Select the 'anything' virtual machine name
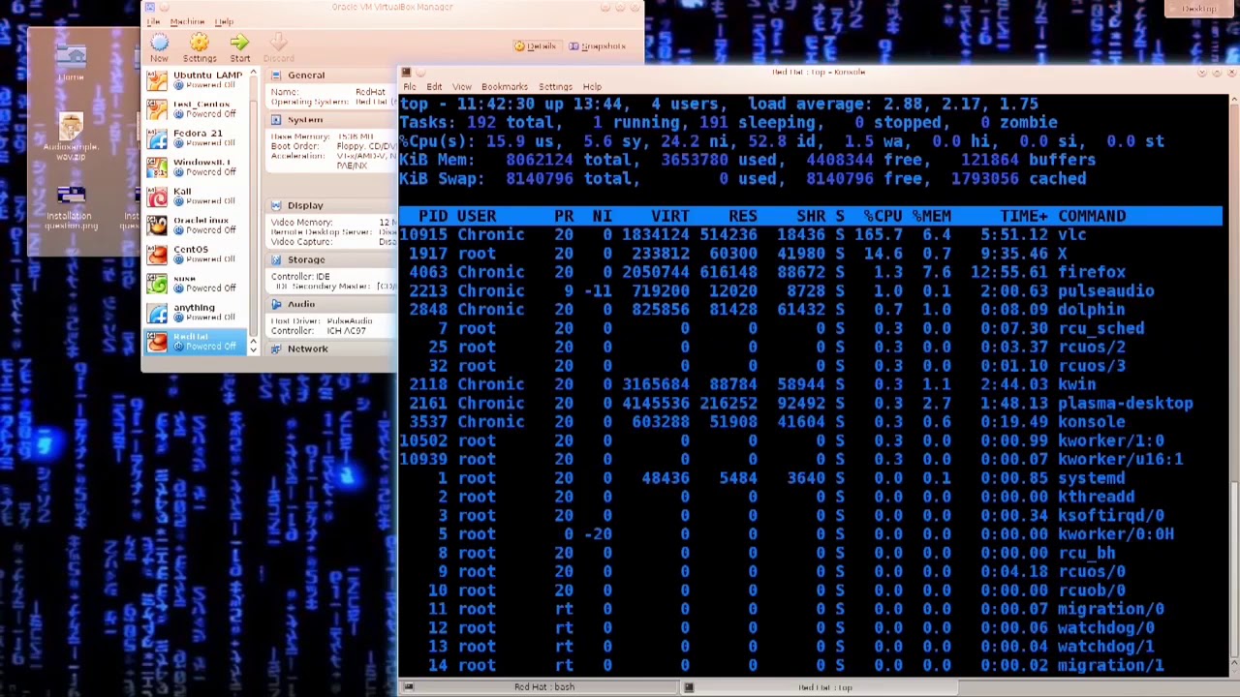The height and width of the screenshot is (697, 1240). coord(194,307)
